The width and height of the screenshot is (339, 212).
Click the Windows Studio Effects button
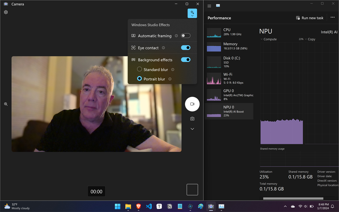coord(192,13)
